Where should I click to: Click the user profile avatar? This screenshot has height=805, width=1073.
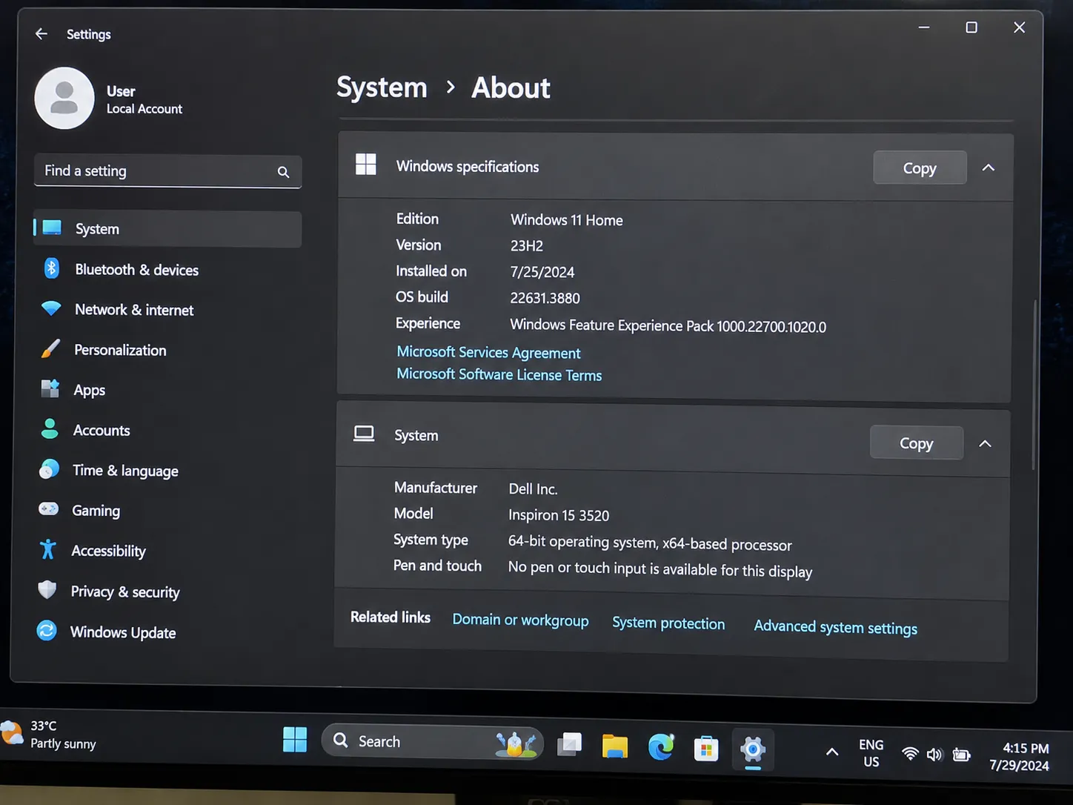point(64,98)
